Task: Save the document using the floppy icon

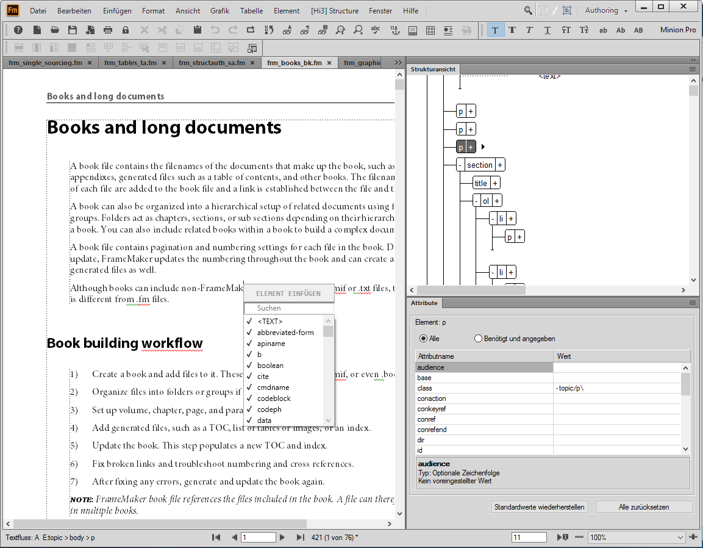Action: point(72,30)
